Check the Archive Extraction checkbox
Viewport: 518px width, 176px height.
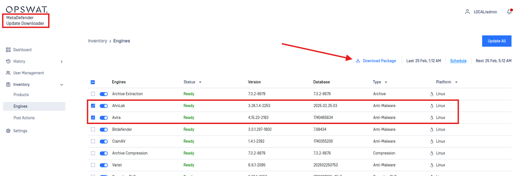coord(93,94)
